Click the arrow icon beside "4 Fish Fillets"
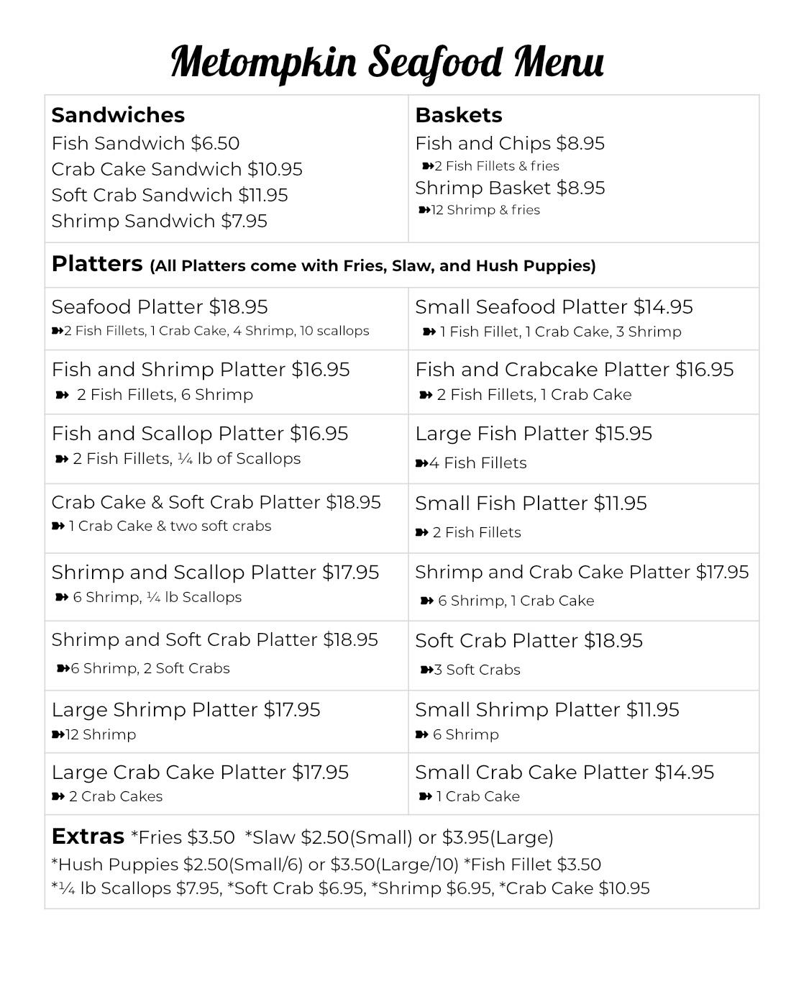Screen dimensions: 809x984 421,463
